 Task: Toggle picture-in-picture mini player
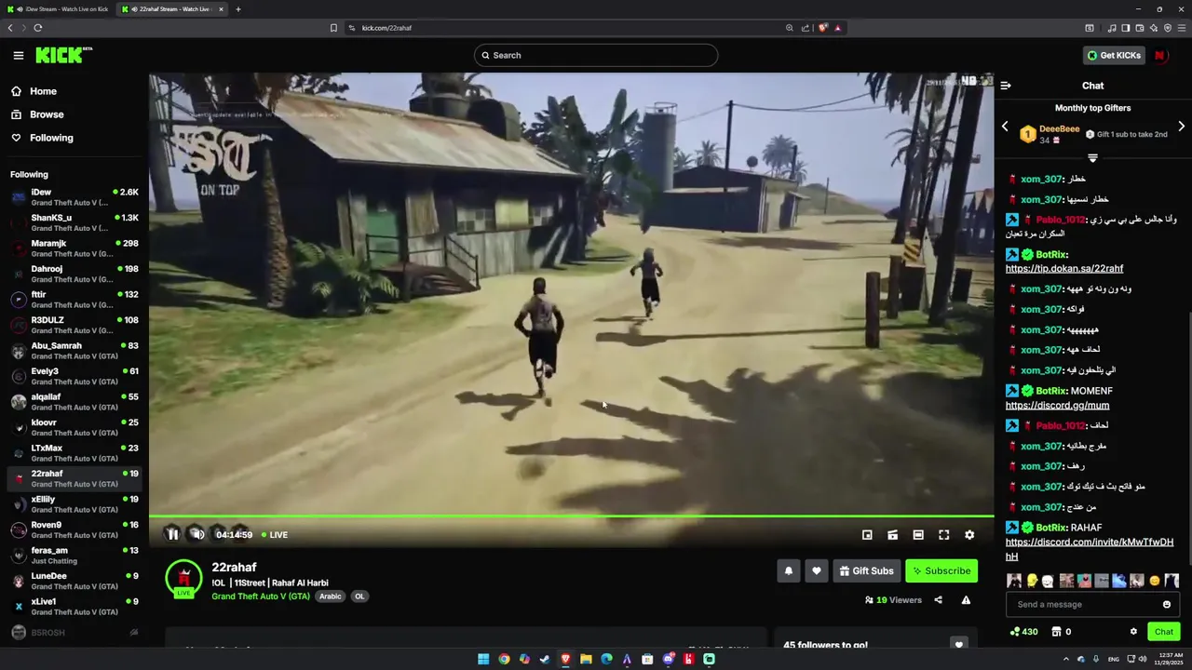pos(867,535)
